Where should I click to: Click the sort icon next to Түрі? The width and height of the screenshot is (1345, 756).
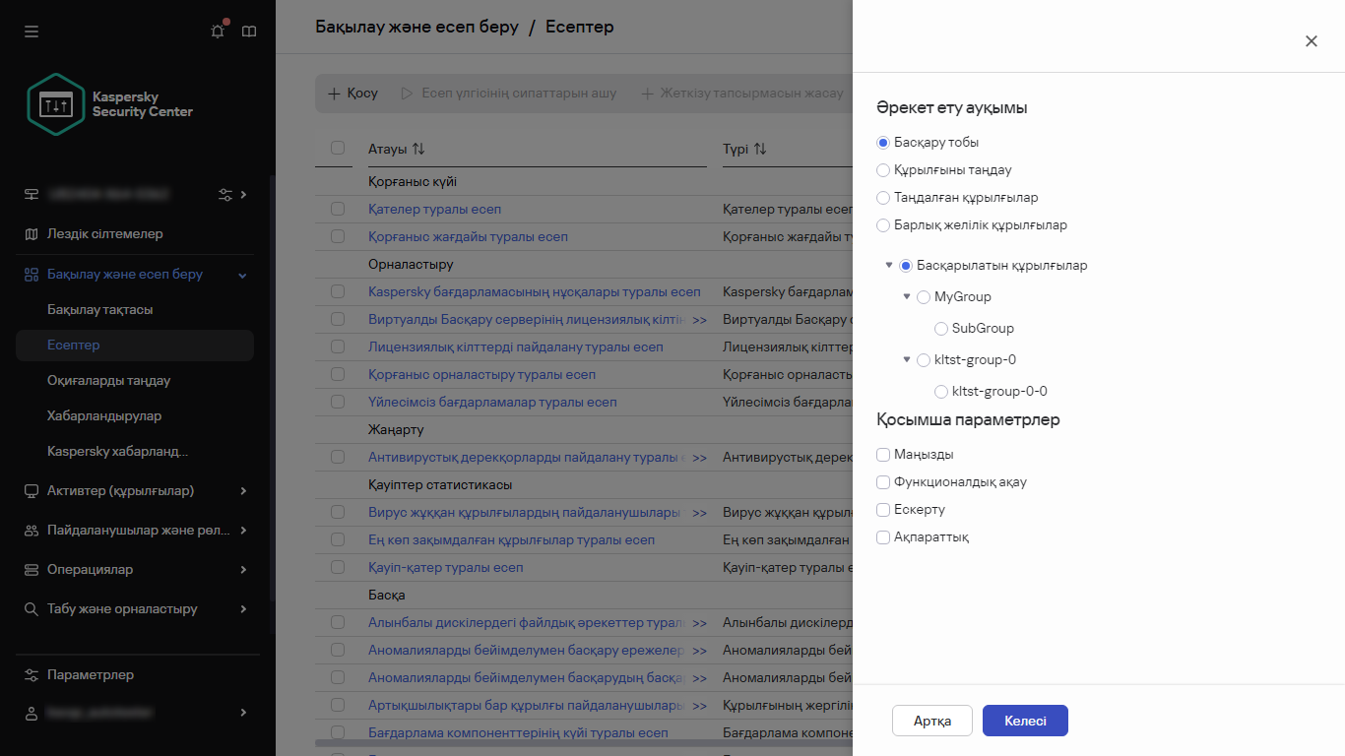(759, 149)
